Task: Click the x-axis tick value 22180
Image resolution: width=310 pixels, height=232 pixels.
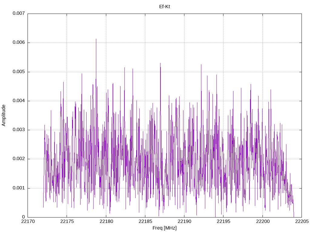Action: (x=106, y=221)
